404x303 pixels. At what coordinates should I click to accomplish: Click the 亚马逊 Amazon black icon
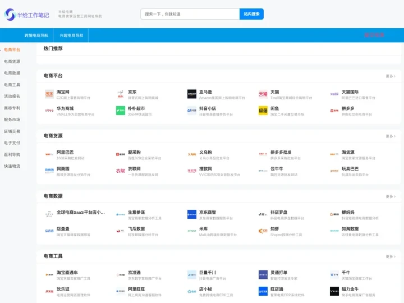[x=192, y=94]
